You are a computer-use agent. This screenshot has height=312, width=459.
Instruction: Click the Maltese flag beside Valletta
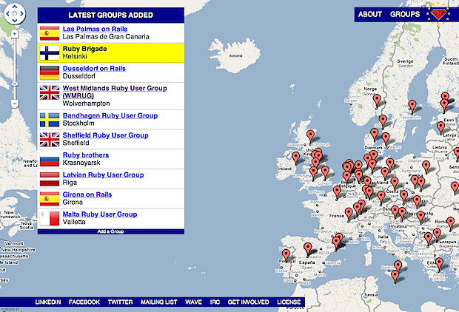coord(50,218)
